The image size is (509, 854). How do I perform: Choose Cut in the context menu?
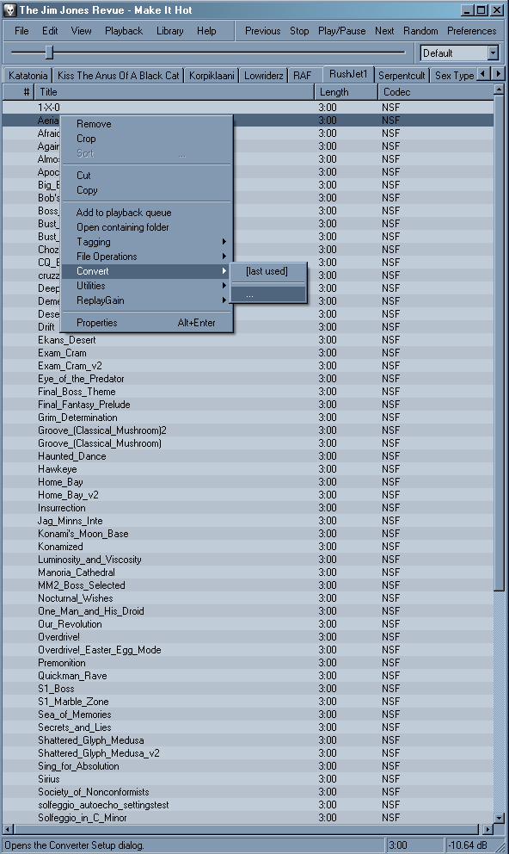[x=147, y=176]
